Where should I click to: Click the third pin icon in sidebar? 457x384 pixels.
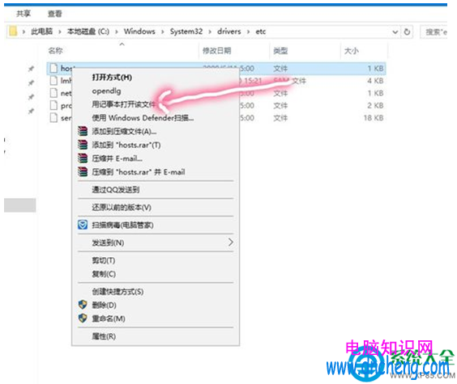coord(31,97)
